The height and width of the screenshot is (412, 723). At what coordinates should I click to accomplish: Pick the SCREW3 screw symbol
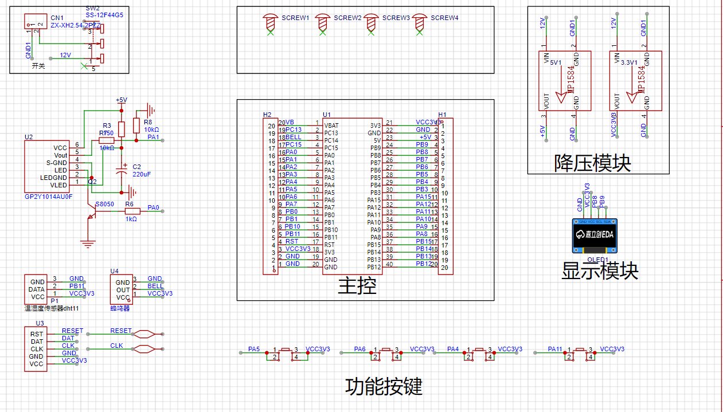(371, 22)
